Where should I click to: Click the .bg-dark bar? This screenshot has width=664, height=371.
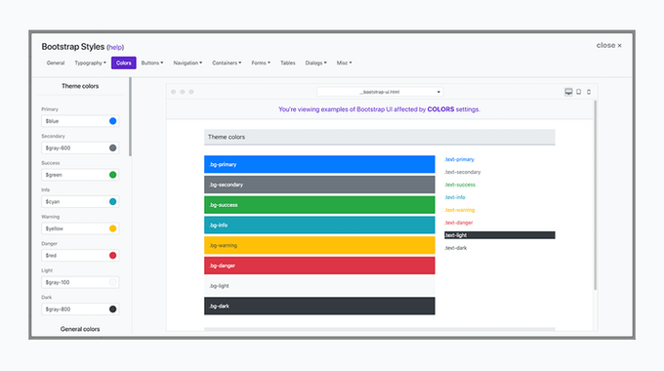(x=319, y=306)
